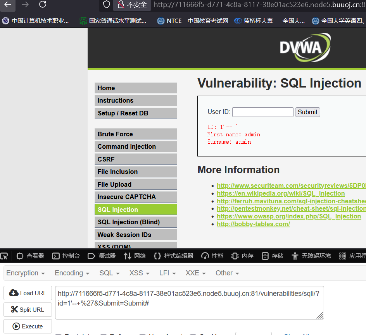
Task: Open the Weak Session IDs page
Action: pos(136,235)
